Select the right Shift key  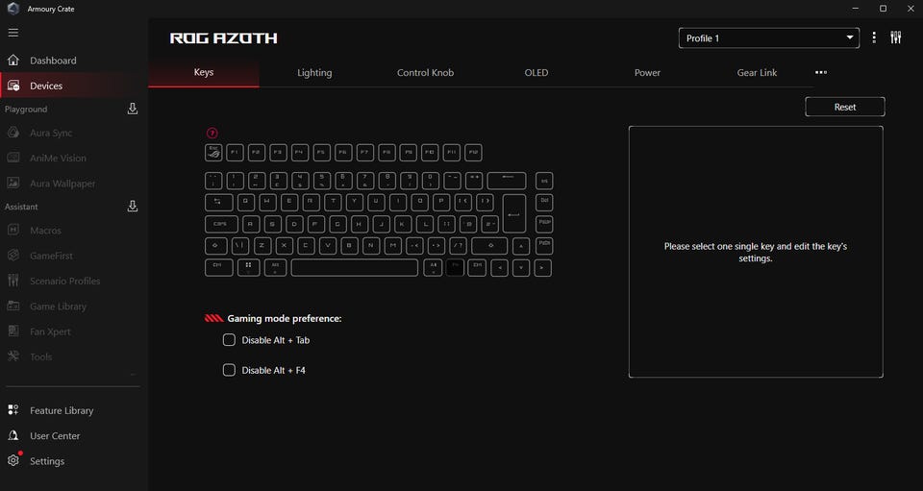click(x=489, y=246)
